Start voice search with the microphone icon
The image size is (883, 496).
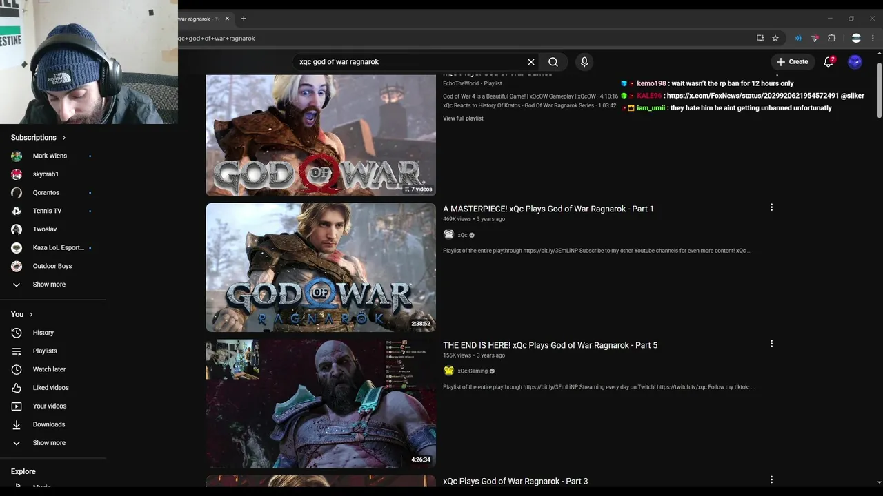point(584,62)
